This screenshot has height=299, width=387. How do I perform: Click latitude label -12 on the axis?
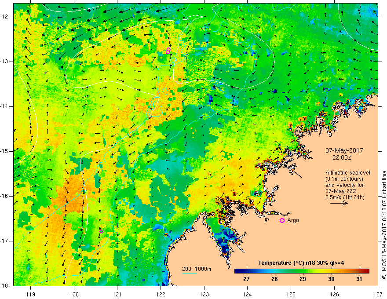click(5, 17)
